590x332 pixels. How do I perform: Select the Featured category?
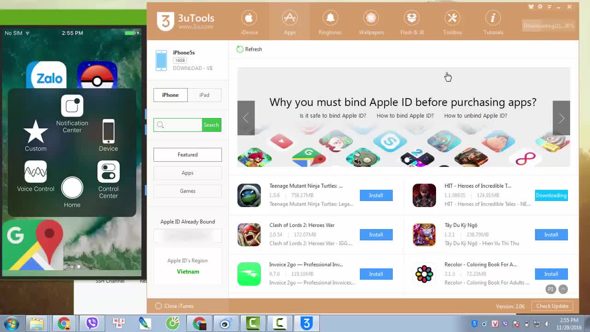coord(188,155)
